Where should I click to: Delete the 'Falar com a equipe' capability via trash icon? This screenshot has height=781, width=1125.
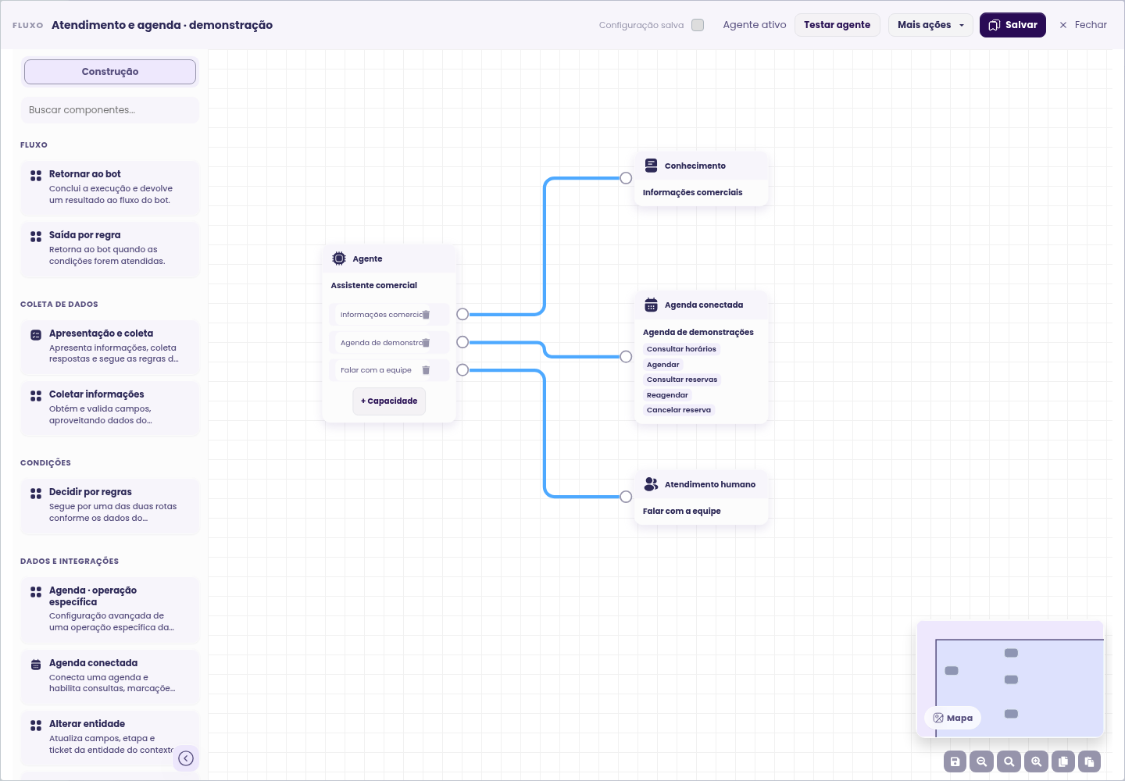(426, 370)
